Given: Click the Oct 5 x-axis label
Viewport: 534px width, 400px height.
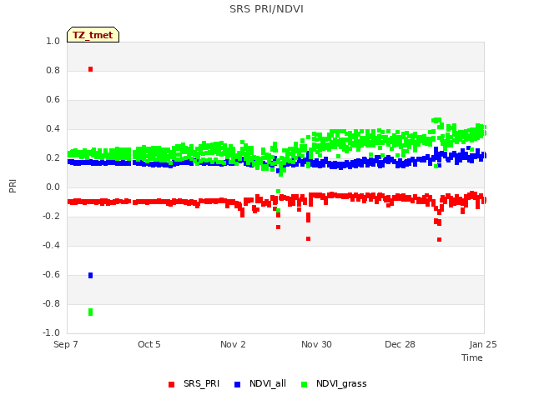Looking at the screenshot, I should click(x=149, y=344).
